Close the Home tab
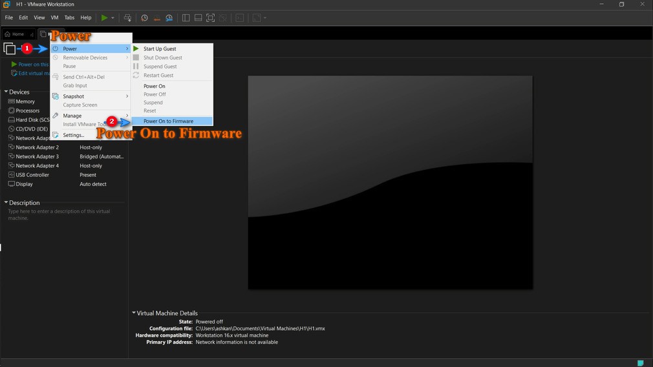This screenshot has height=367, width=653. [x=32, y=34]
